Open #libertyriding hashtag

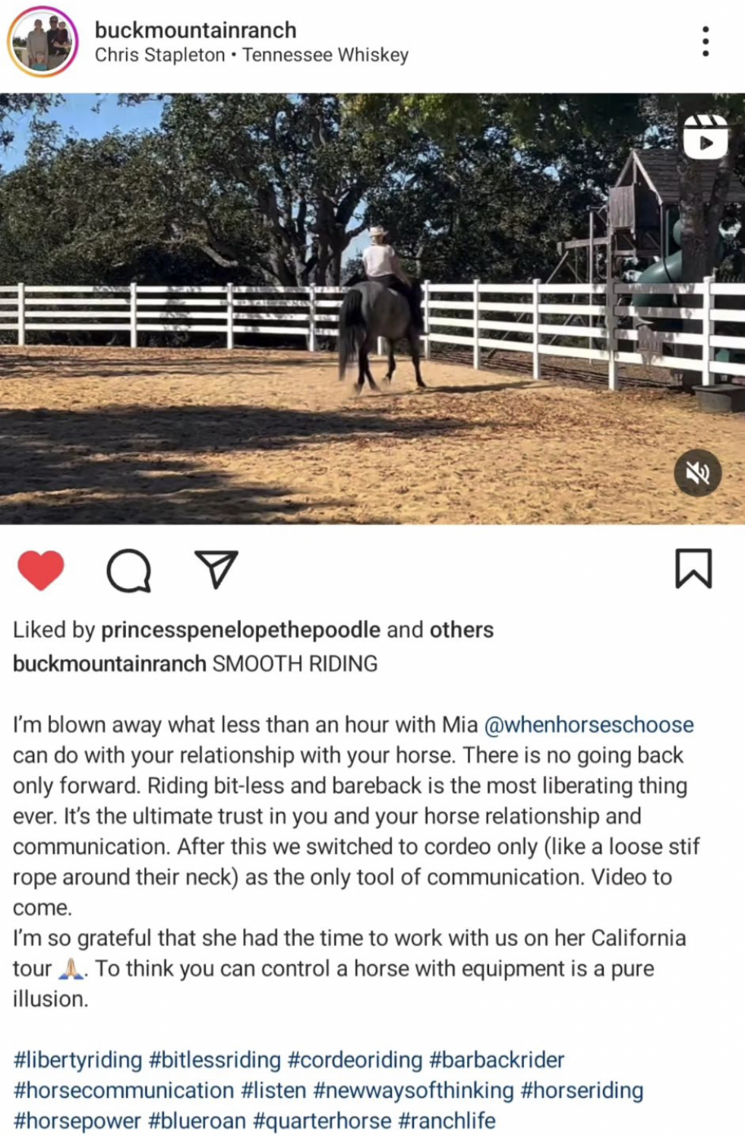click(x=78, y=1060)
